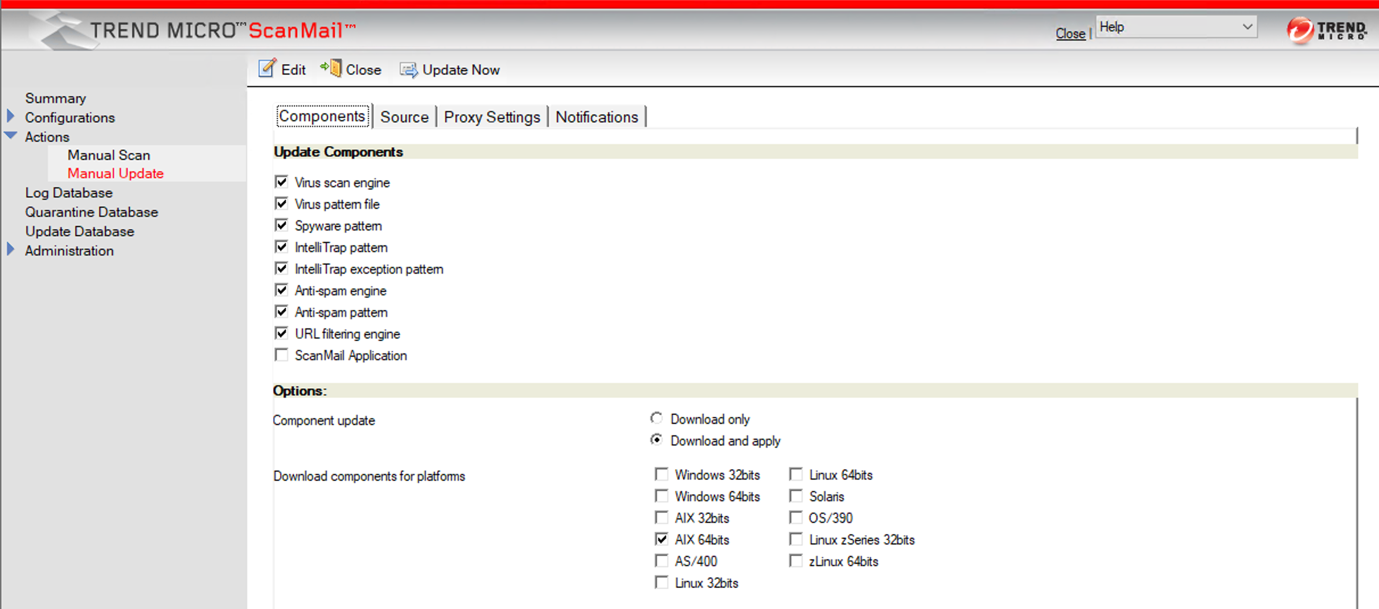Enable Windows 64bits platform download
The width and height of the screenshot is (1379, 609).
[661, 496]
